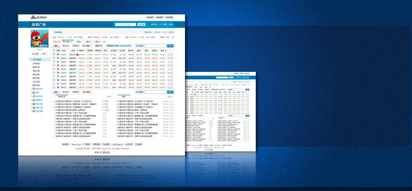Image resolution: width=412 pixels, height=191 pixels.
Task: Click the About Sina footer link
Action: (77, 144)
